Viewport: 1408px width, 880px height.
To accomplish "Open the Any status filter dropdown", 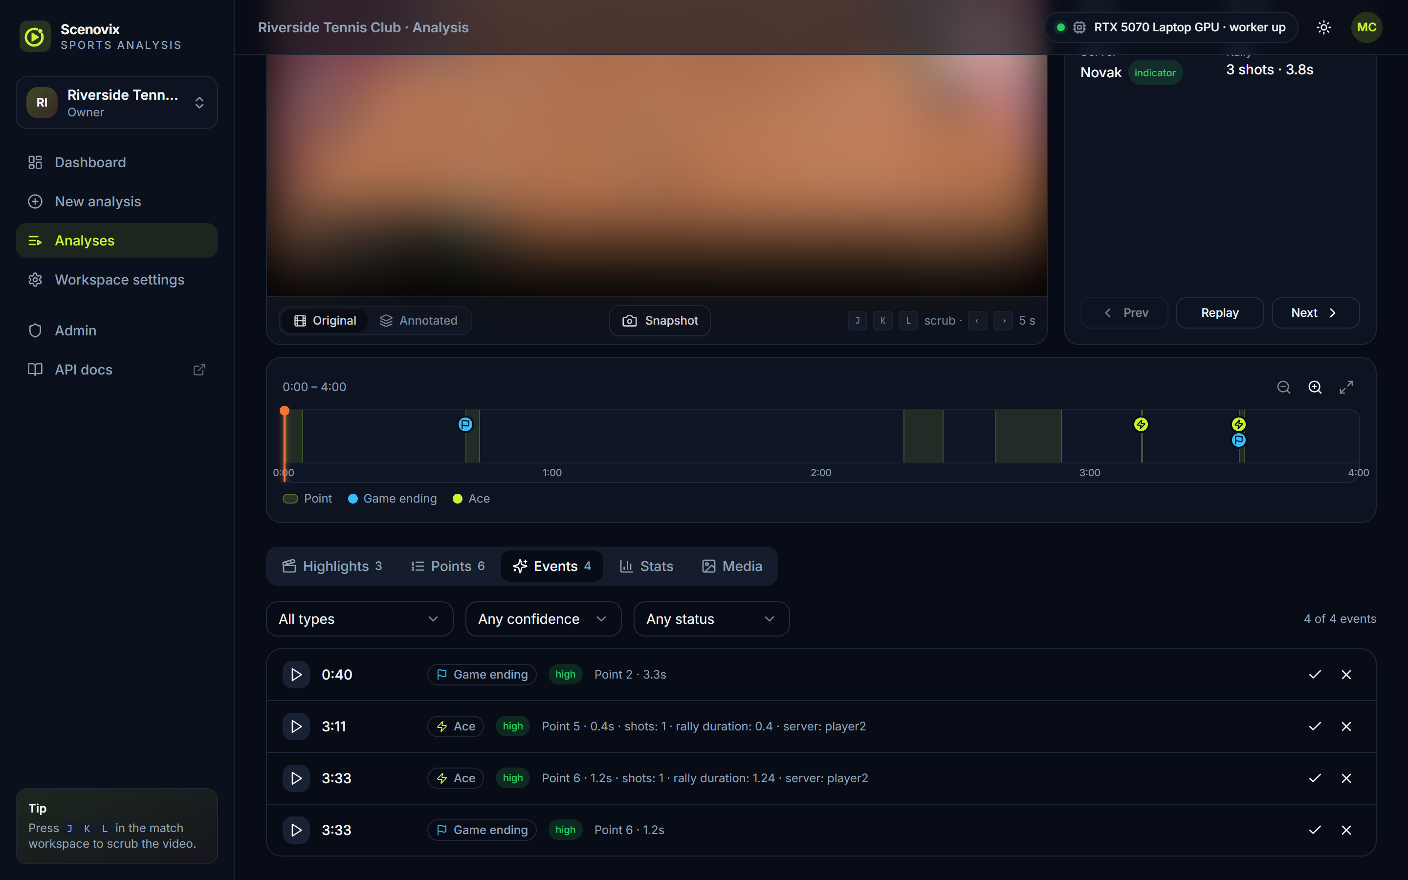I will point(711,618).
